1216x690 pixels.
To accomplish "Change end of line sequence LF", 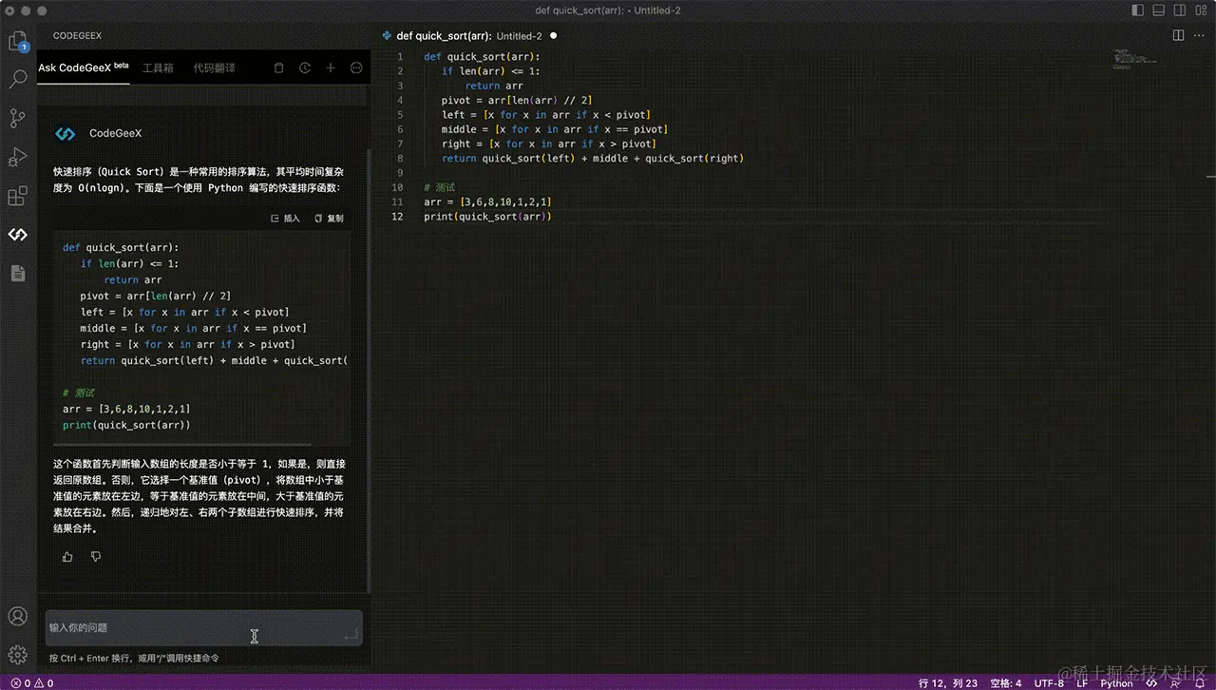I will click(1082, 682).
